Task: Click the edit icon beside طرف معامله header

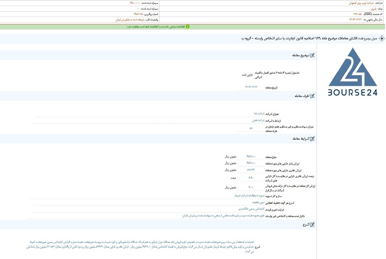Action: tap(312, 96)
